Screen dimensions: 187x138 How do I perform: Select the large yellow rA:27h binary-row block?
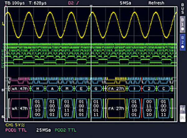(x=116, y=108)
